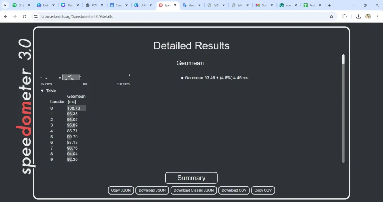Switch to the "PCV" tab
Viewport: 383px width, 202px height.
coord(94,5)
